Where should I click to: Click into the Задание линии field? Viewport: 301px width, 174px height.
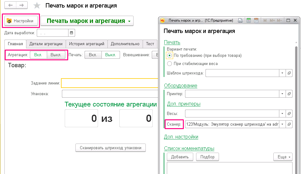pos(110,83)
